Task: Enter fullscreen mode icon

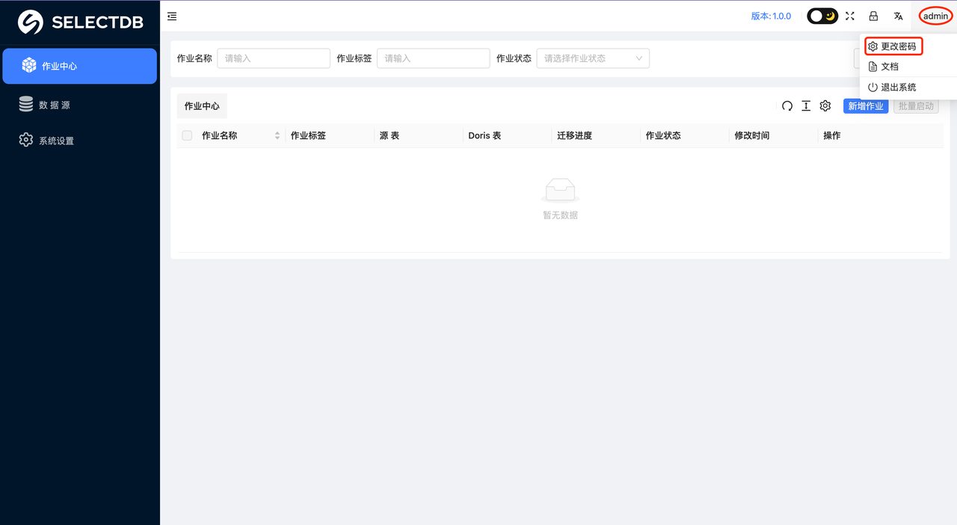Action: [850, 16]
